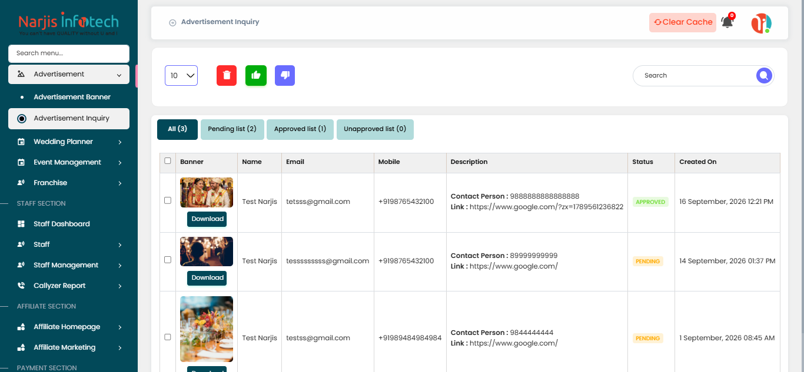Screen dimensions: 804x372
Task: Tick the select-all checkbox in table header
Action: click(168, 161)
